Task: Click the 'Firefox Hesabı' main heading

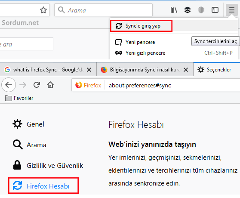Action: tap(136, 125)
